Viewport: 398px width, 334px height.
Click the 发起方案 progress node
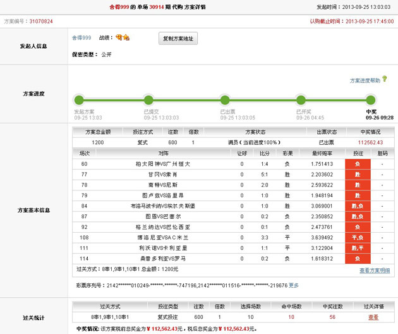tap(79, 100)
